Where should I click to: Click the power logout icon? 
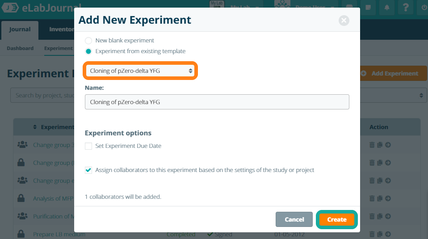(424, 7)
